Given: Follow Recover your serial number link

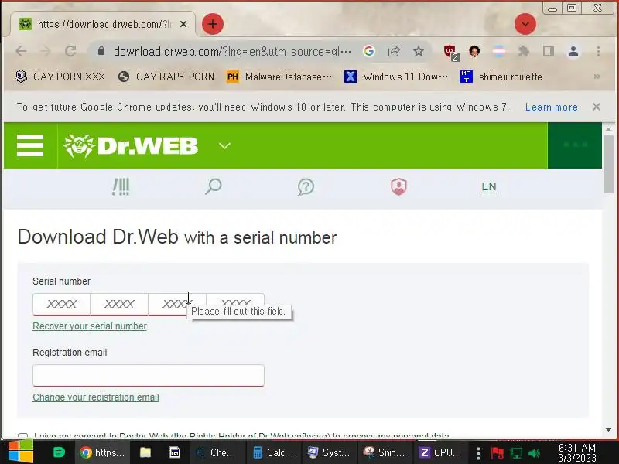Looking at the screenshot, I should (x=90, y=326).
